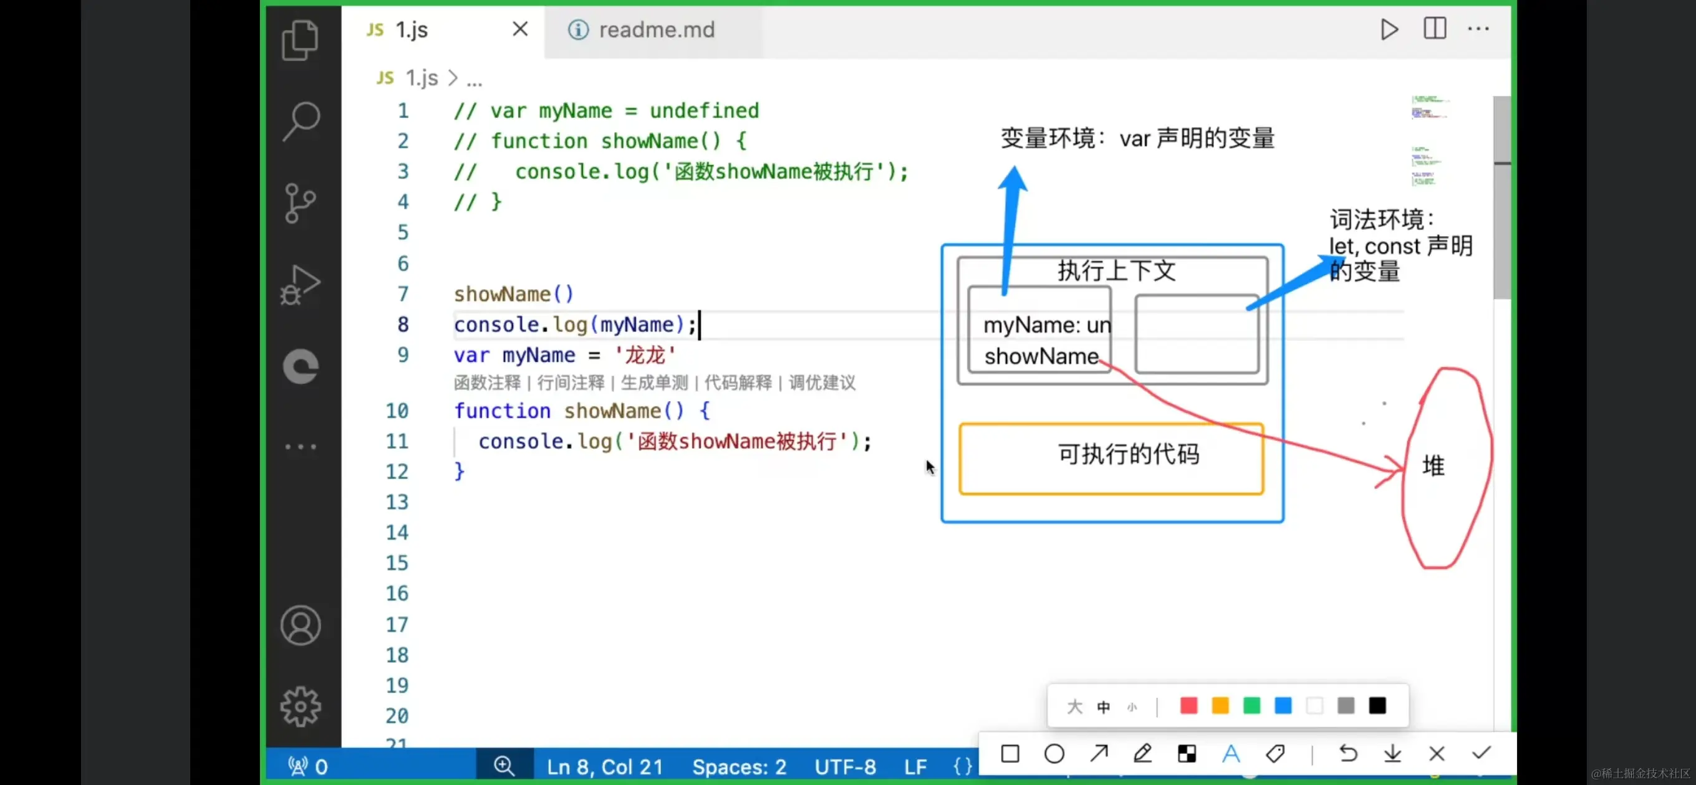Set annotation size to 大 (large)

1074,706
